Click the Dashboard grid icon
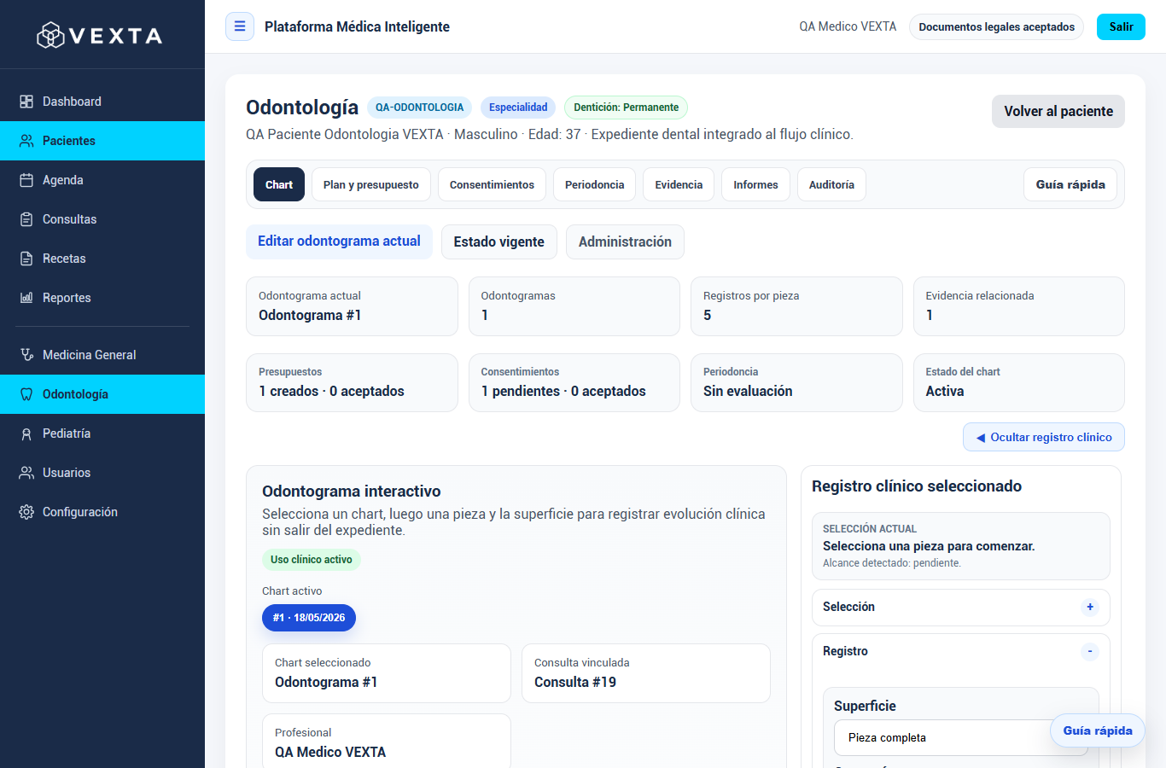 pos(26,102)
